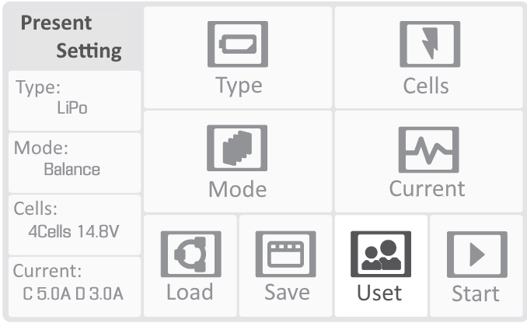Click the Load text label

(190, 292)
